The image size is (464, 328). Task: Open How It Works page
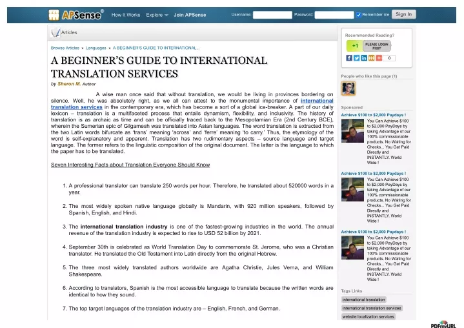(x=126, y=15)
